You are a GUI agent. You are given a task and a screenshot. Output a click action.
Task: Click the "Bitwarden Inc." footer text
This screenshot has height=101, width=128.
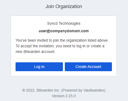pos(48,90)
